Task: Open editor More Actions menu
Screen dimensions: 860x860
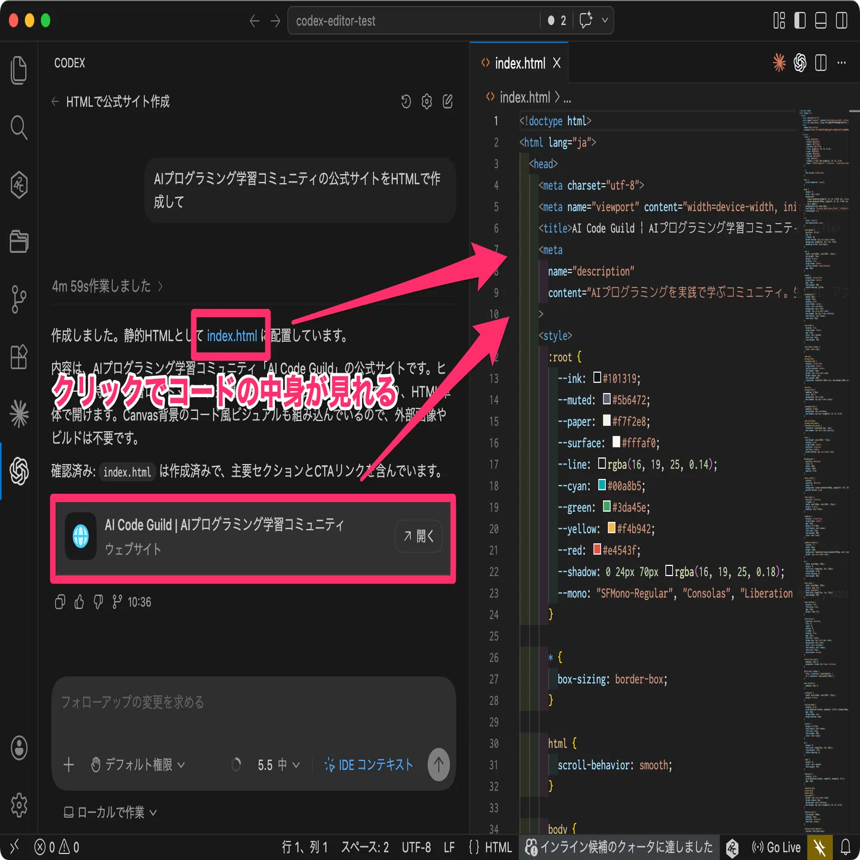Action: tap(842, 63)
